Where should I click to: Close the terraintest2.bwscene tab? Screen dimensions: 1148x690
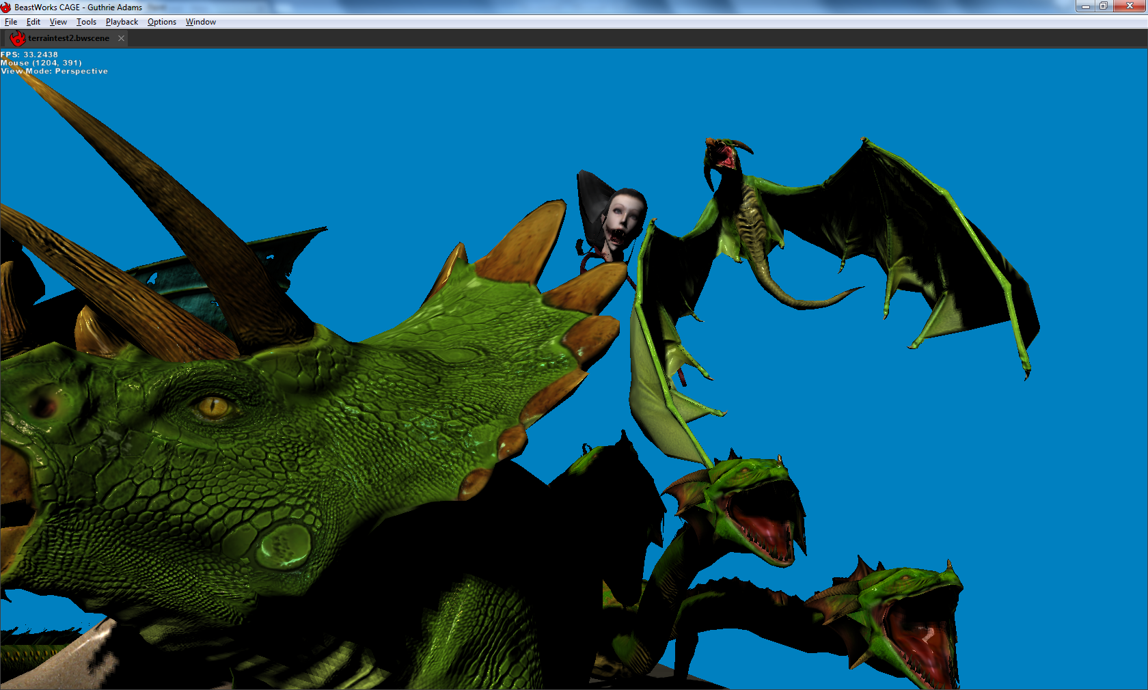121,38
